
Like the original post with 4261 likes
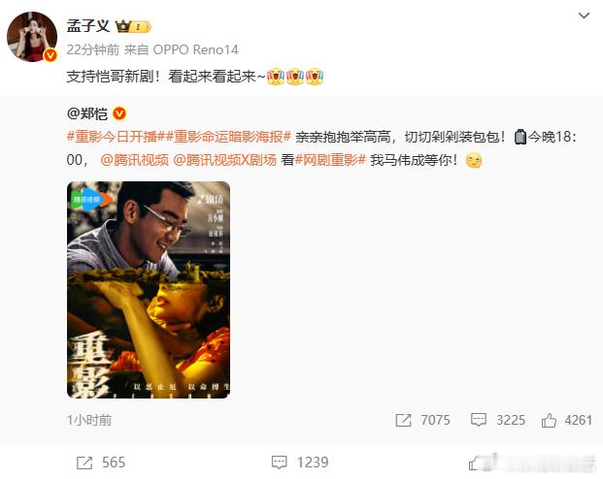click(x=549, y=420)
